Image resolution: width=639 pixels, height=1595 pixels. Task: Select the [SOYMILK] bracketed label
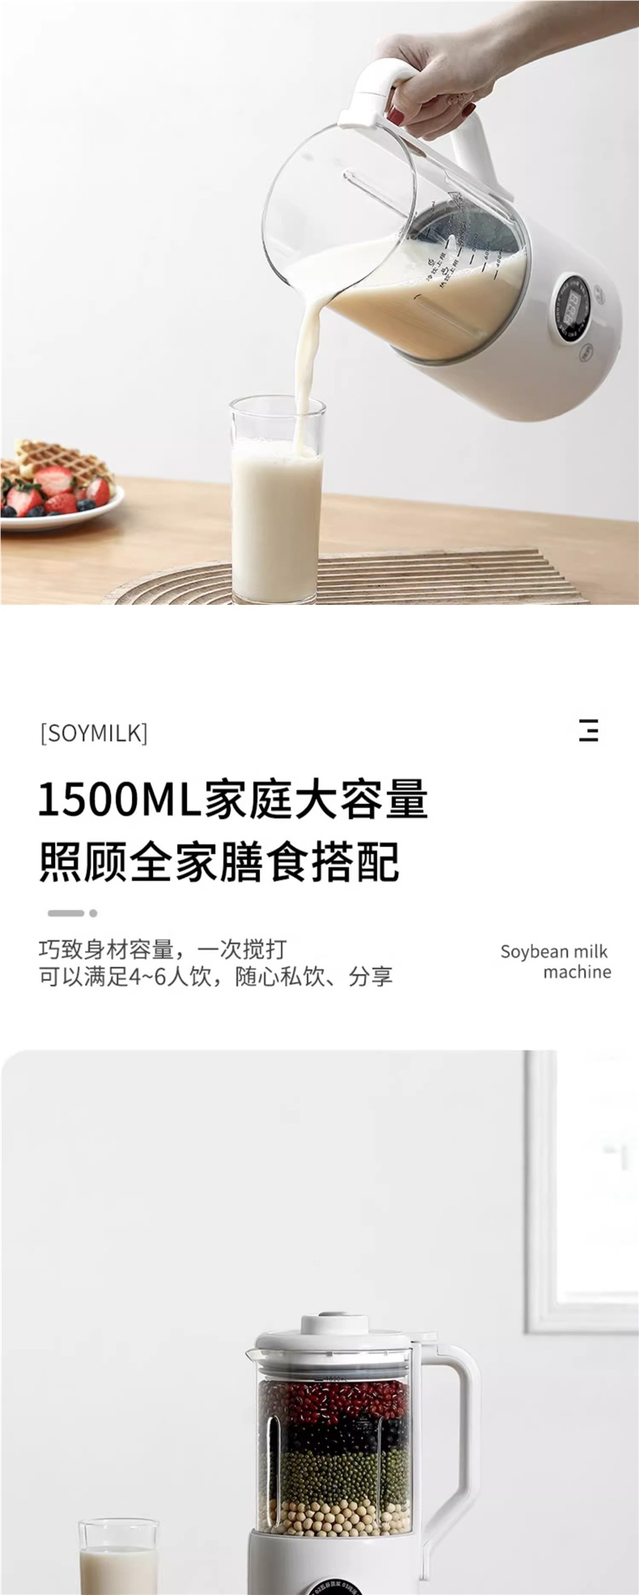coord(94,734)
